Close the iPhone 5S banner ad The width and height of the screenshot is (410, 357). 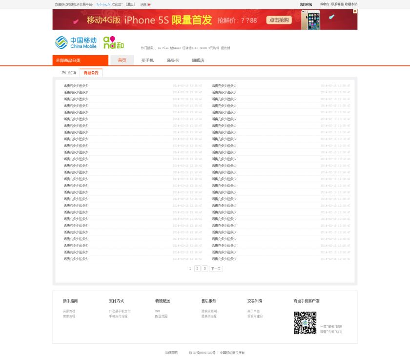point(355,11)
